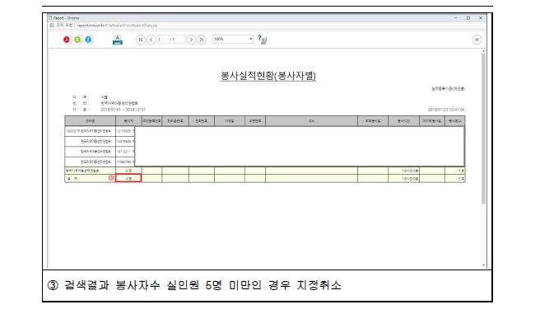Advance to the next report page
This screenshot has height=314, width=554.
[191, 40]
